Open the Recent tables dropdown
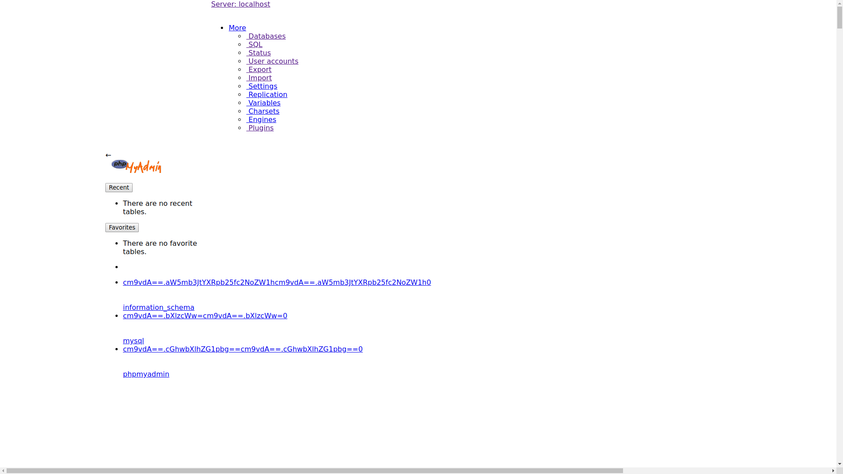The image size is (843, 474). point(119,187)
